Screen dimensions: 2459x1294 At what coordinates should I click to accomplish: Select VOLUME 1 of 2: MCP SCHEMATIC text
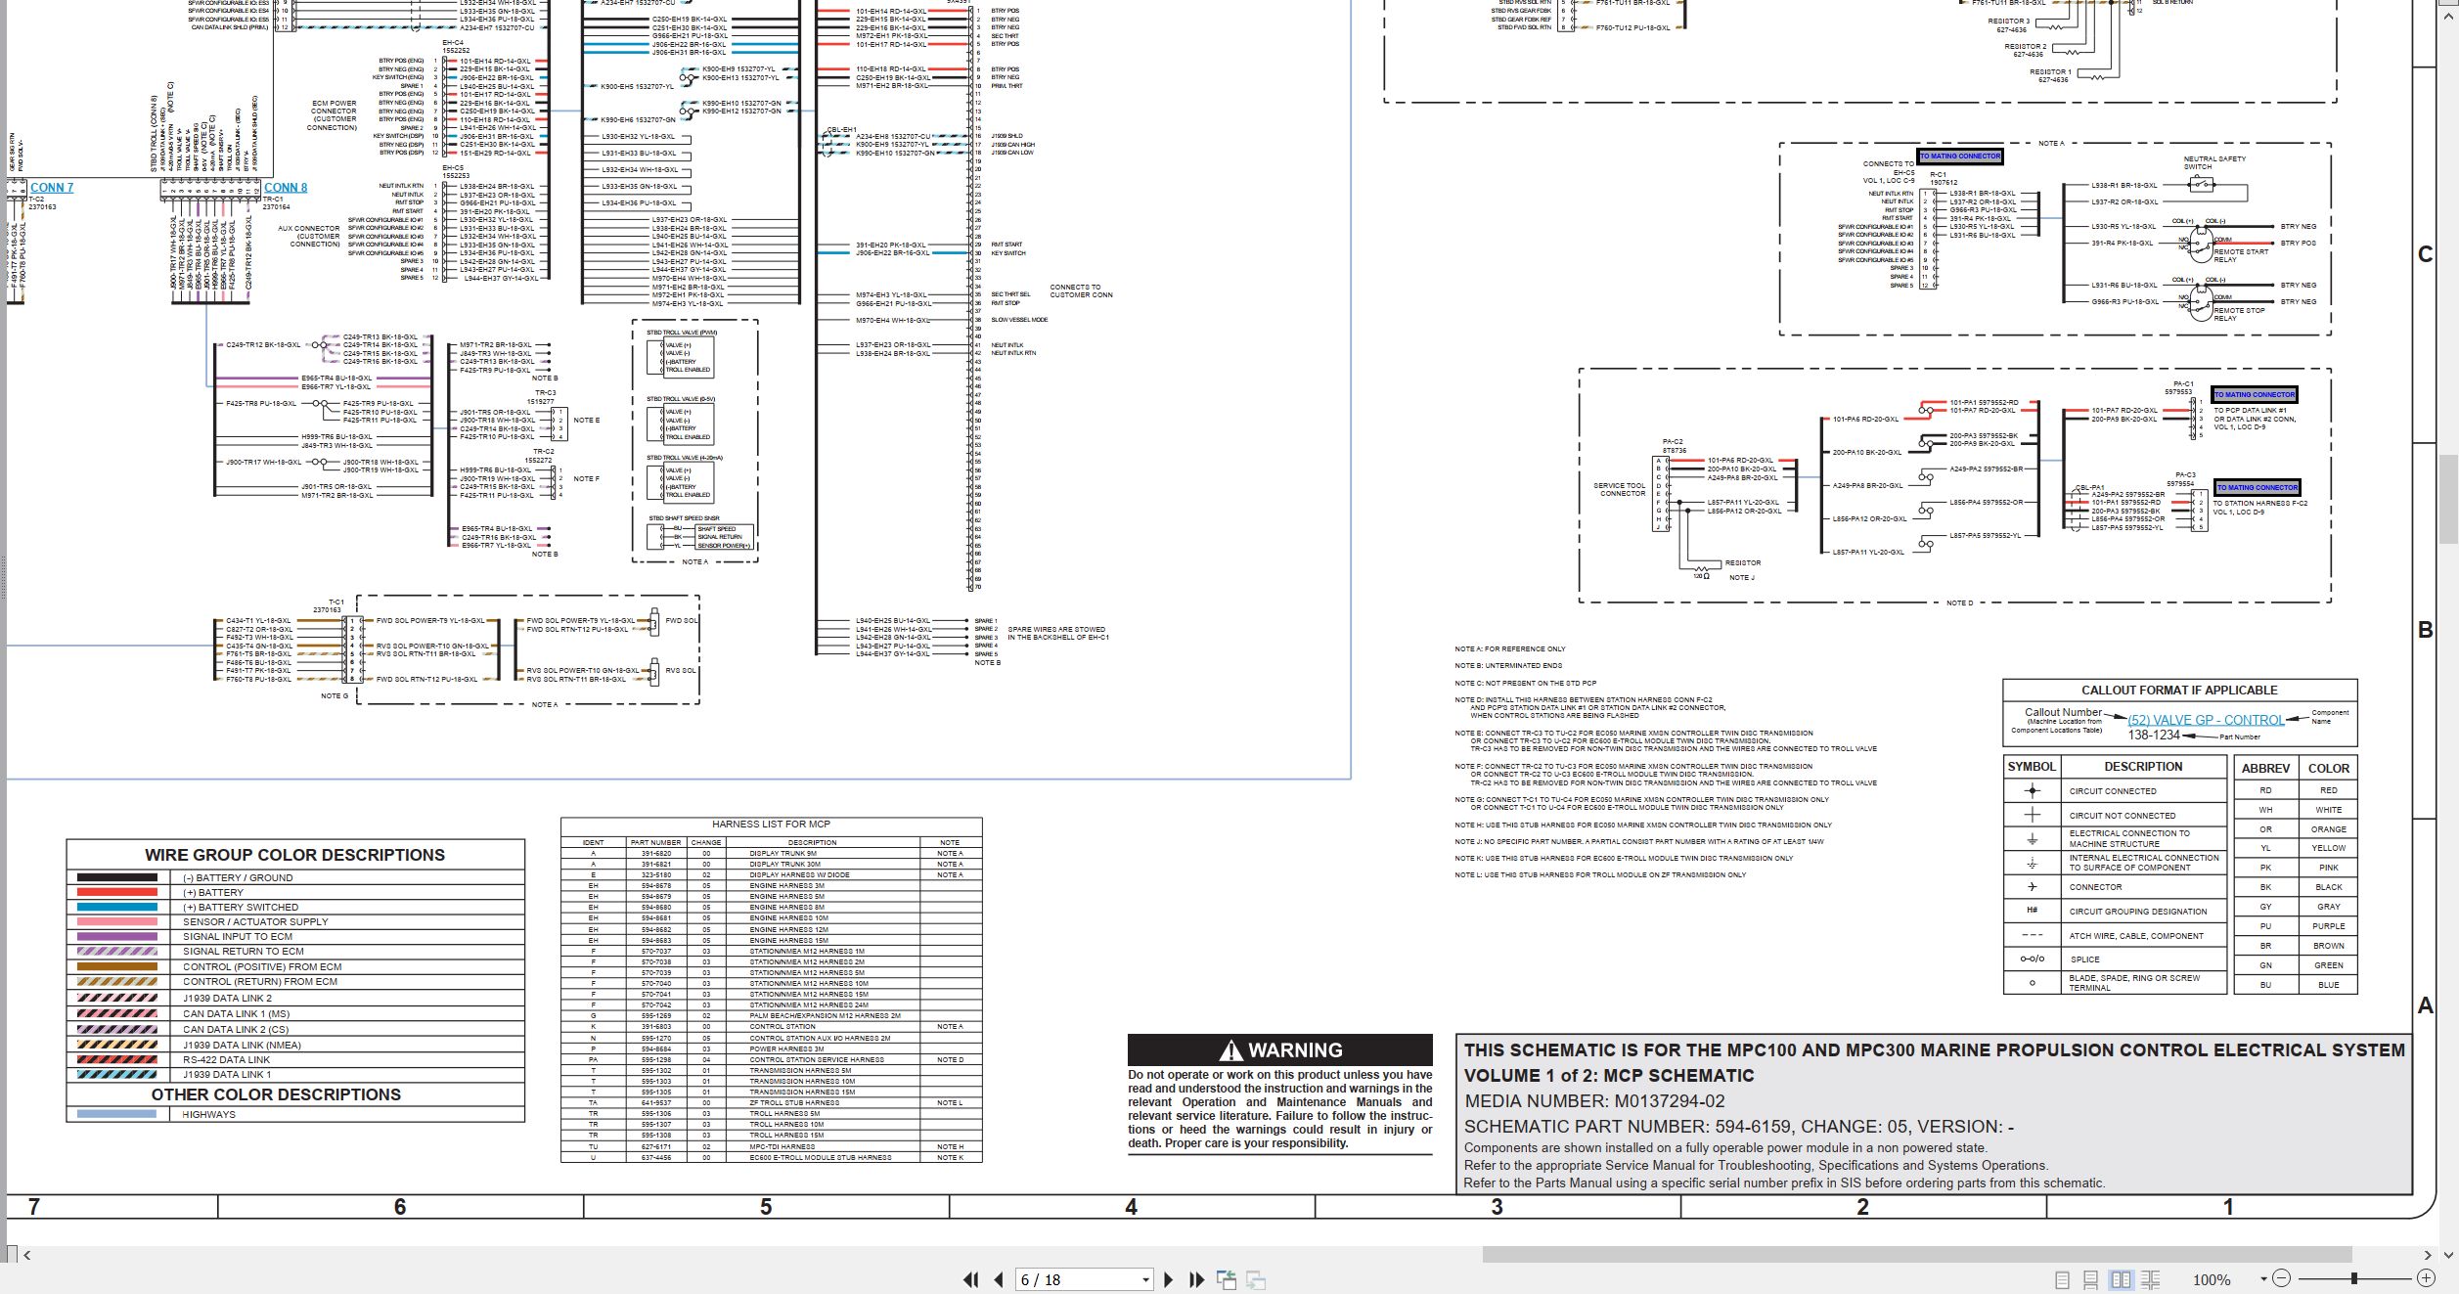pos(1609,1075)
